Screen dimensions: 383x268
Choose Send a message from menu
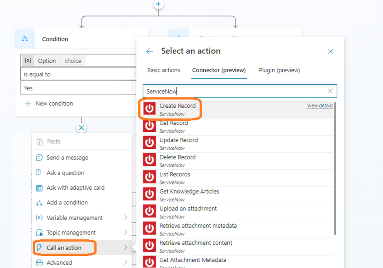pos(67,157)
